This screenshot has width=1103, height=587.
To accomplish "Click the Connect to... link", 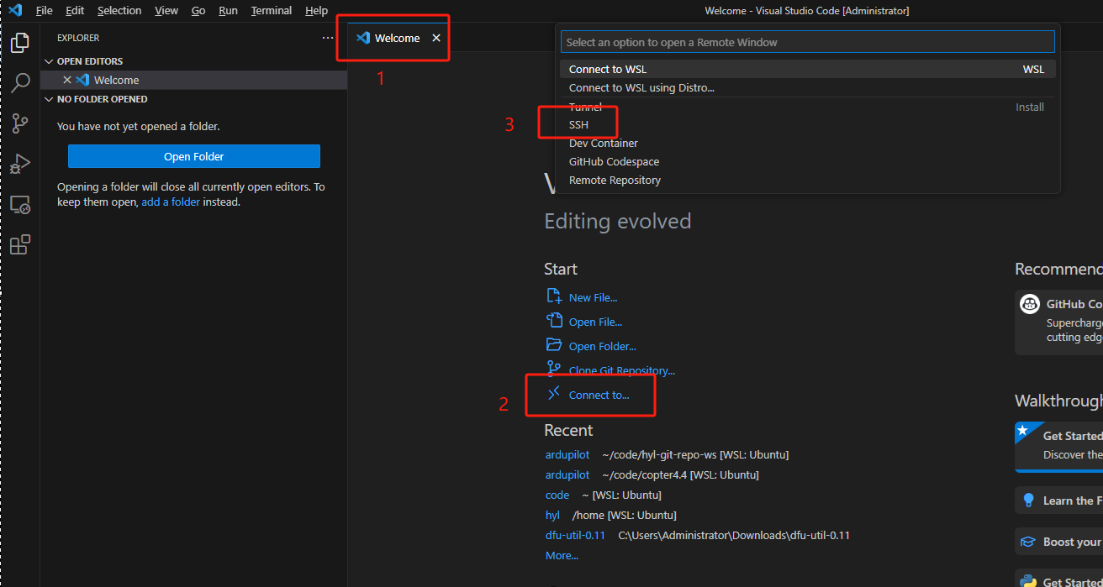I will tap(599, 395).
